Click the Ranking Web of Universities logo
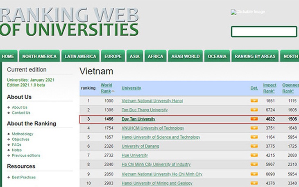The width and height of the screenshot is (299, 187). tap(69, 22)
